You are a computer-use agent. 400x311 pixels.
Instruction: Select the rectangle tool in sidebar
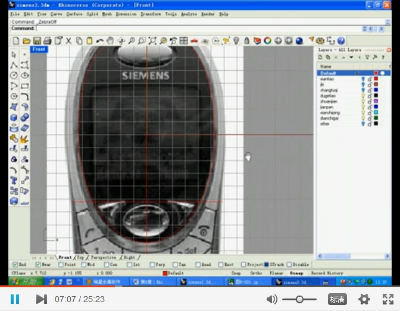pos(24,86)
